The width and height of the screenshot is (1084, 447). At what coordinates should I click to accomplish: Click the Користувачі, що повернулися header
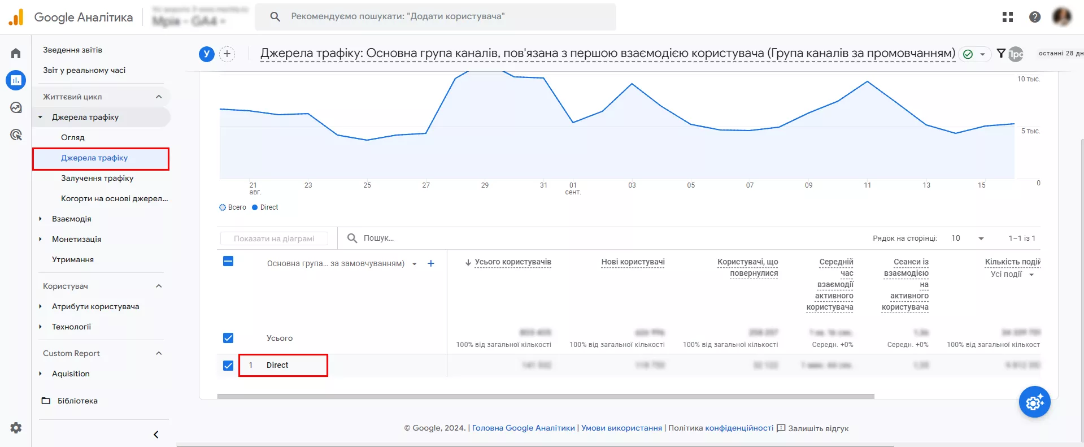coord(747,267)
